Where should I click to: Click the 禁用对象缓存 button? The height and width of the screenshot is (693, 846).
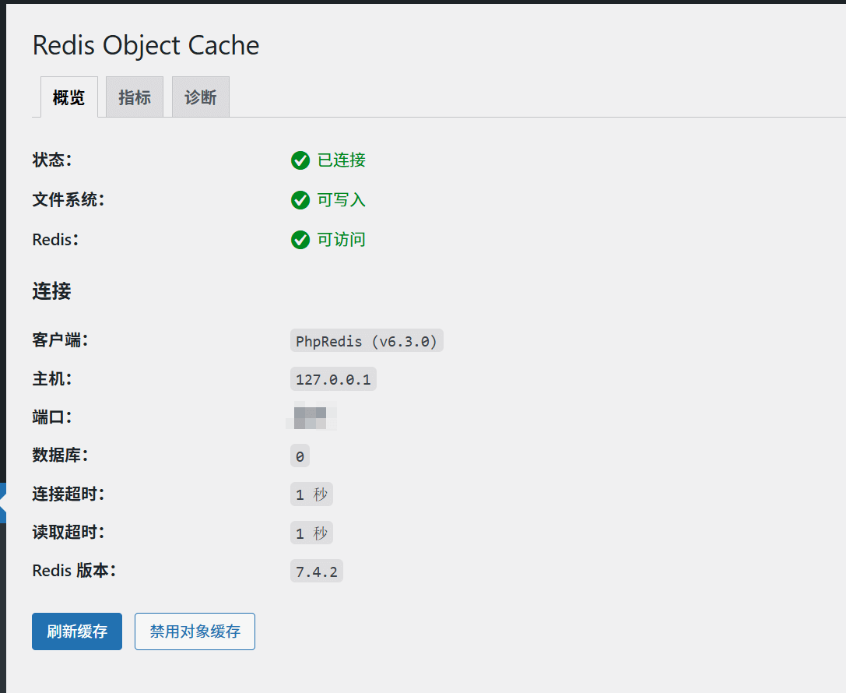[x=195, y=631]
